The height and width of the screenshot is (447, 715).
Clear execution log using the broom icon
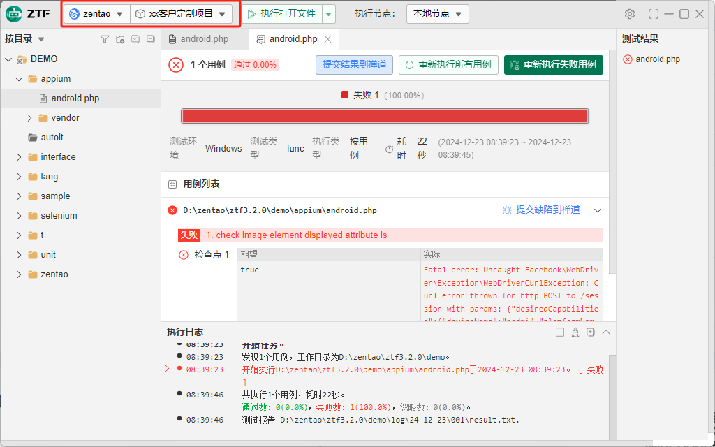click(575, 332)
